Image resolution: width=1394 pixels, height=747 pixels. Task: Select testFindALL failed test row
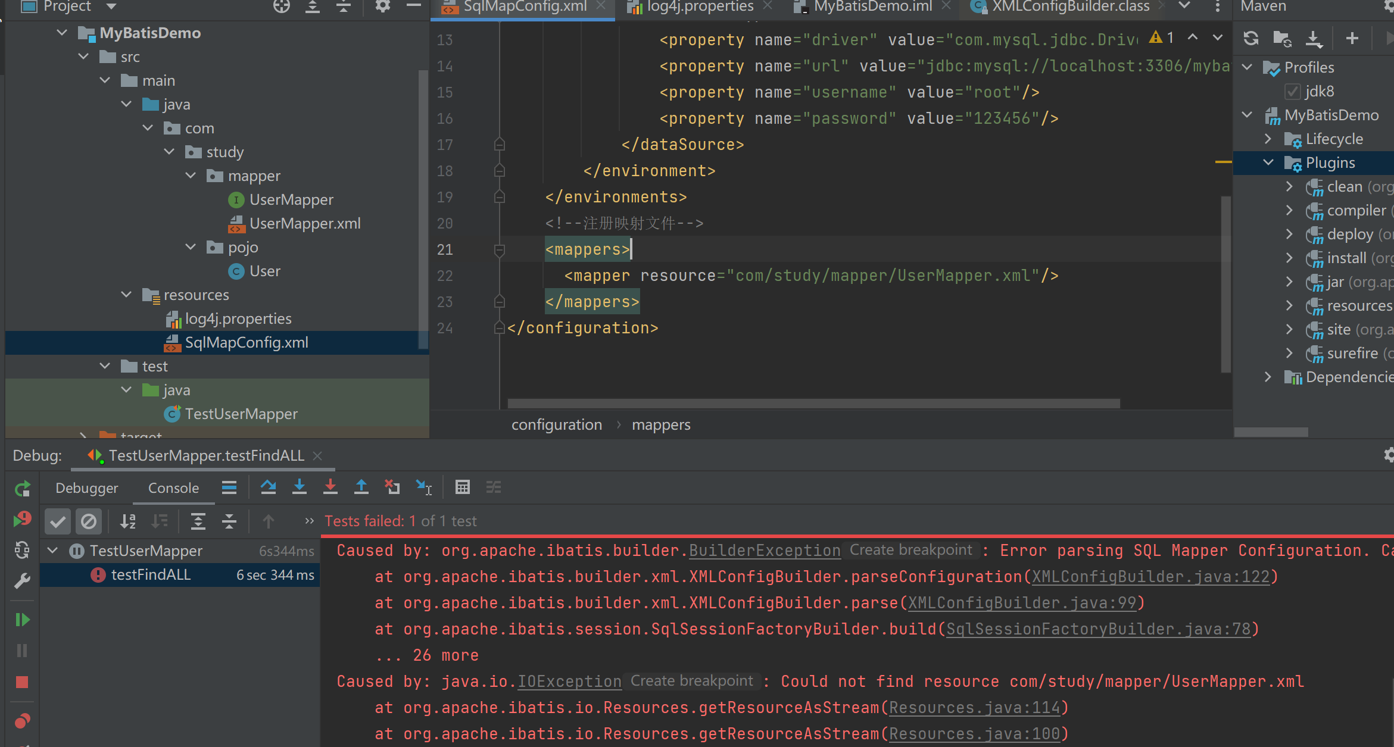[180, 575]
